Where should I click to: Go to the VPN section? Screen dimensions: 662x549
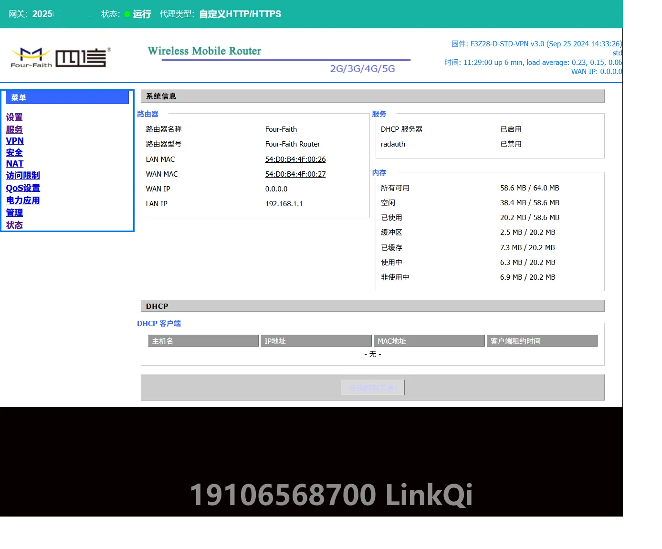pos(15,141)
